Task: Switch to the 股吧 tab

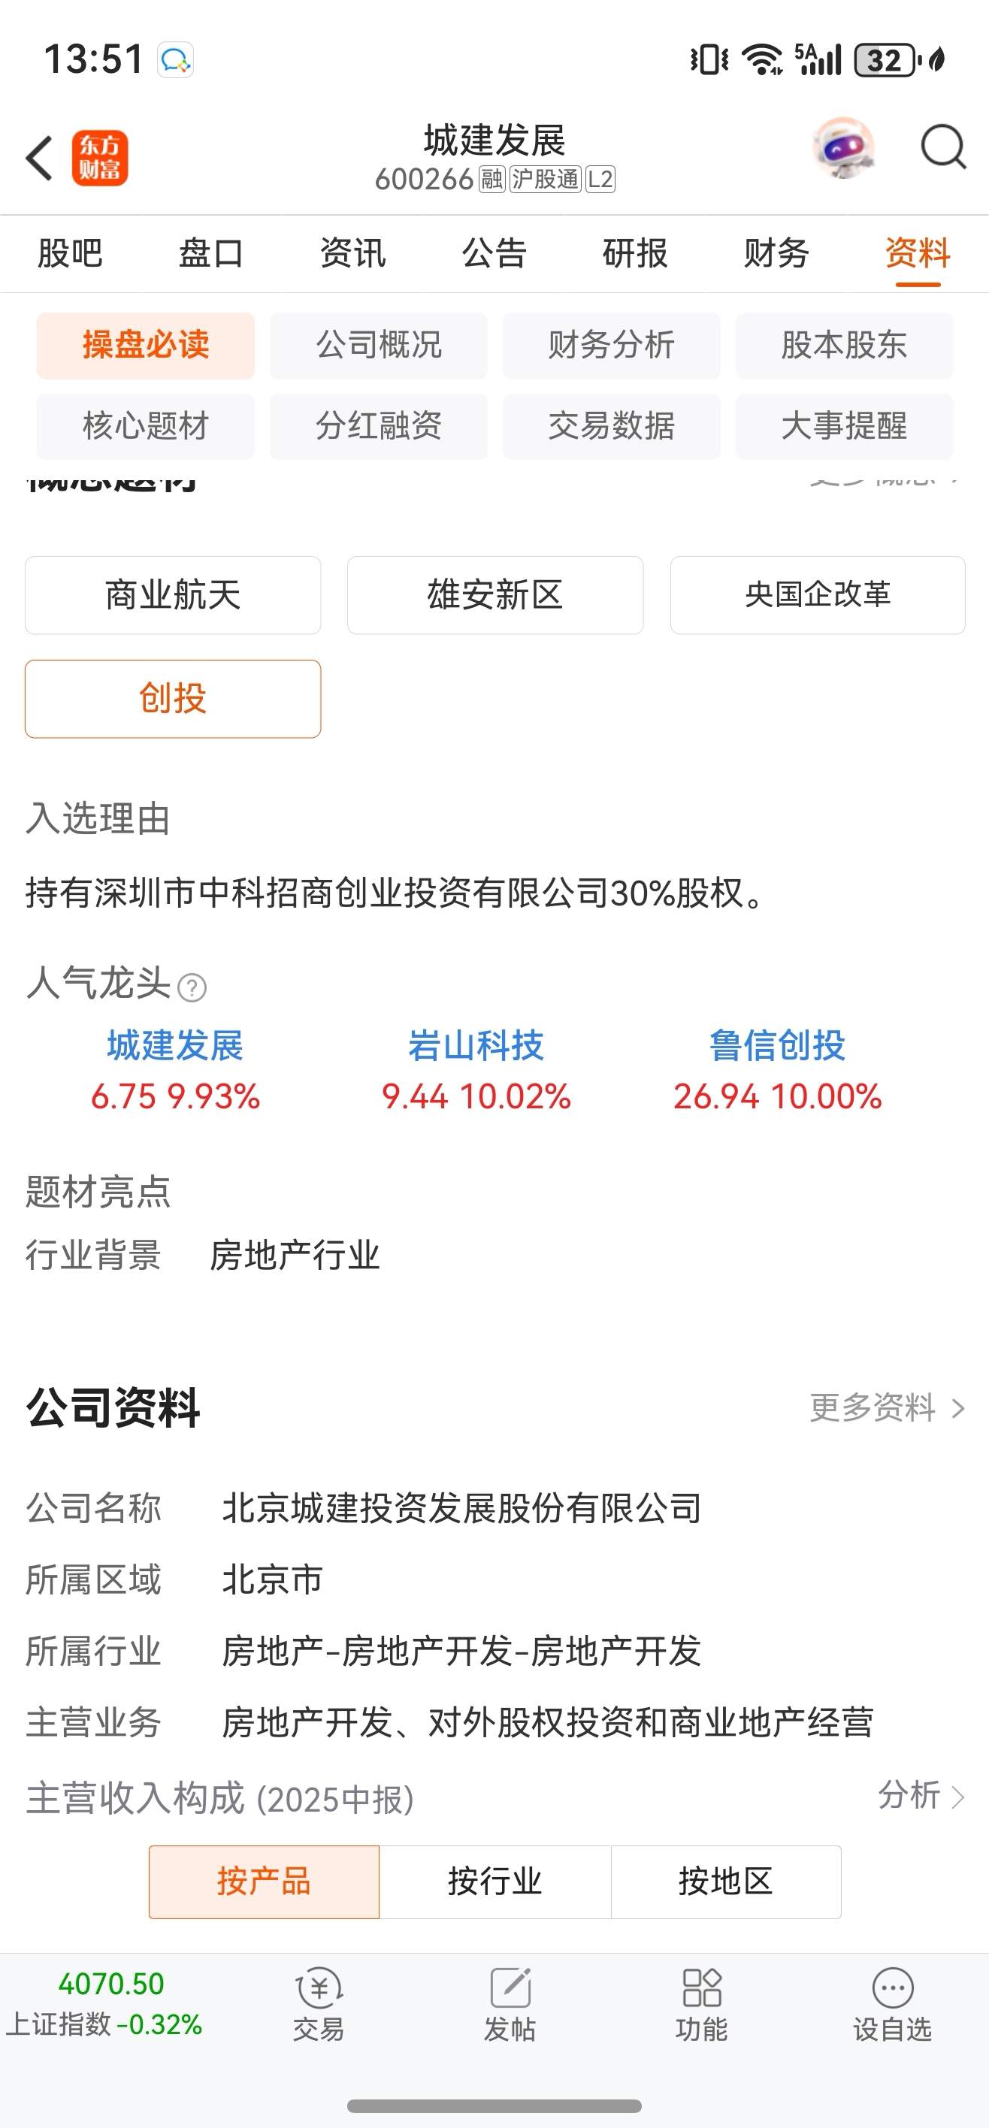Action: coord(70,252)
